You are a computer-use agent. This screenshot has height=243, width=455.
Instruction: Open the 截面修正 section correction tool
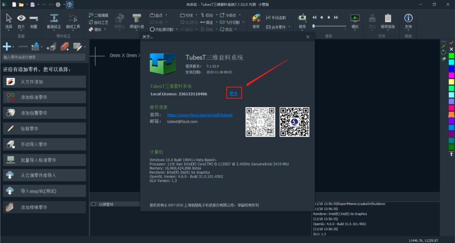click(x=54, y=21)
